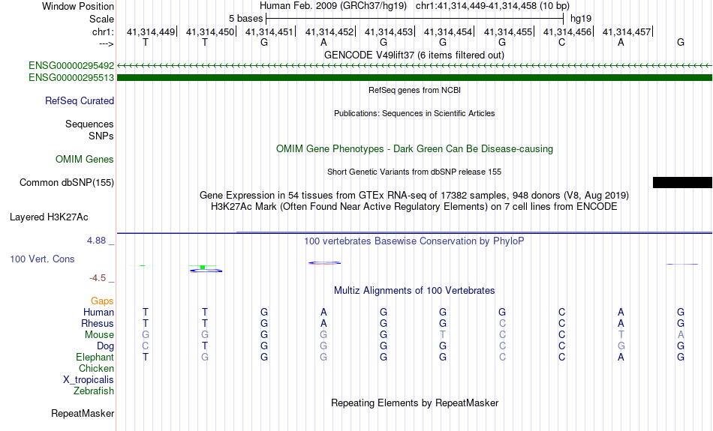Screen dimensions: 713x431
Task: Click the OMIM Gene Phenotypes title
Action: tap(415, 149)
